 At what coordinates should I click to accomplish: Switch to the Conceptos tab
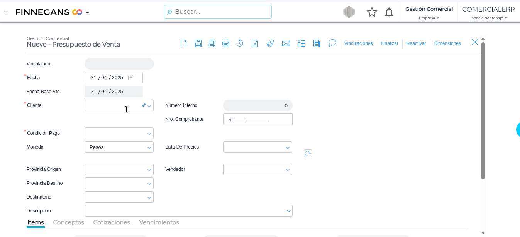click(69, 222)
